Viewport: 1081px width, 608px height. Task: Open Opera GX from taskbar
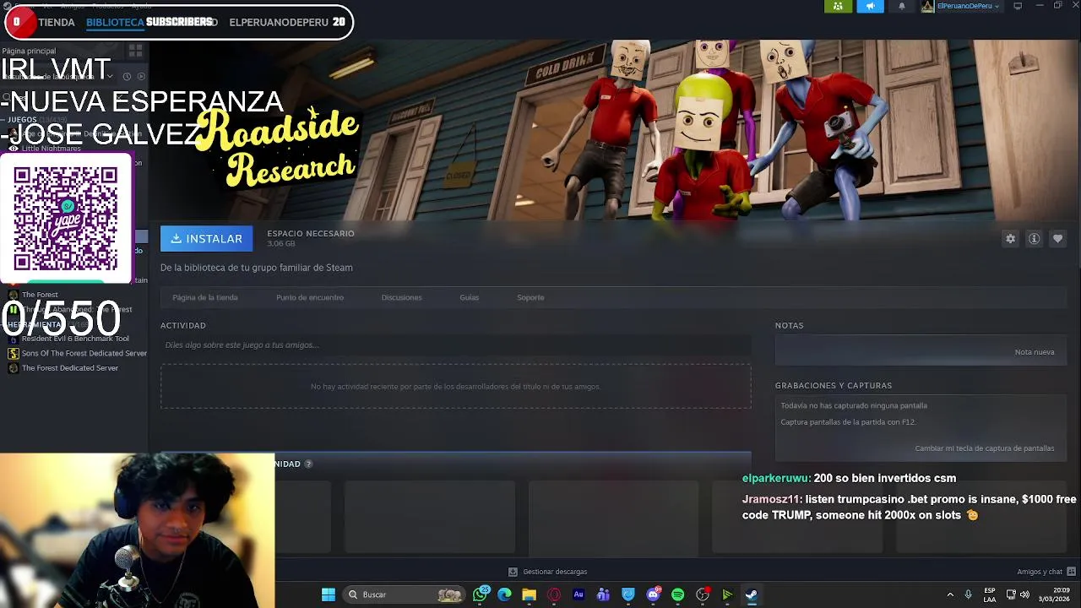[554, 594]
